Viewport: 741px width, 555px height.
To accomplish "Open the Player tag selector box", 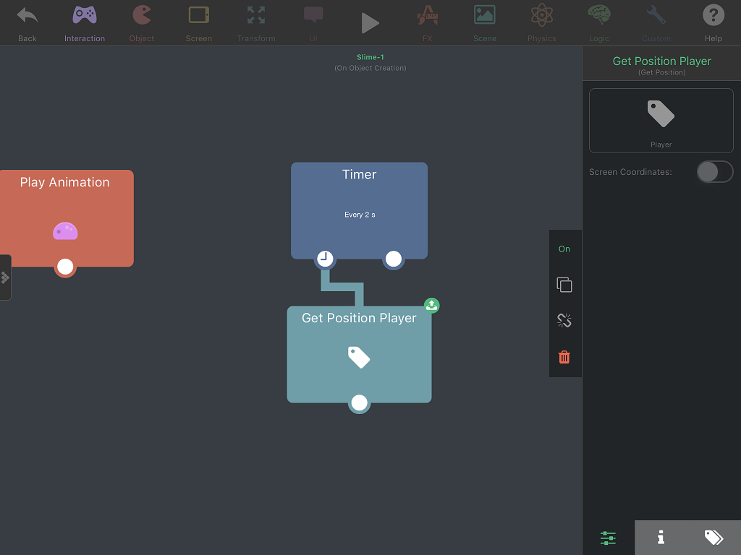I will pyautogui.click(x=661, y=121).
